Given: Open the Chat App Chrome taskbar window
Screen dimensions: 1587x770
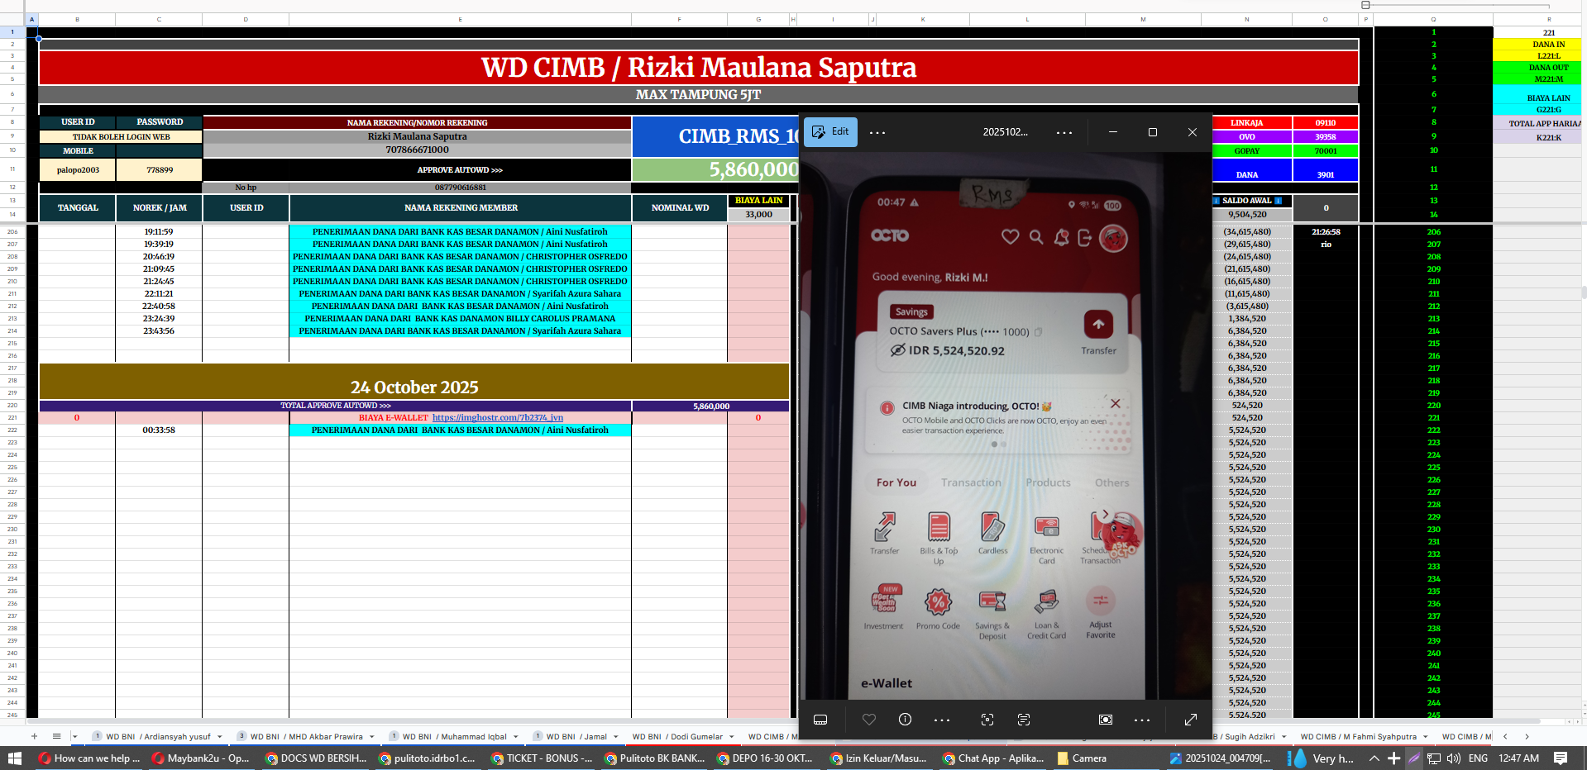Looking at the screenshot, I should tap(992, 758).
